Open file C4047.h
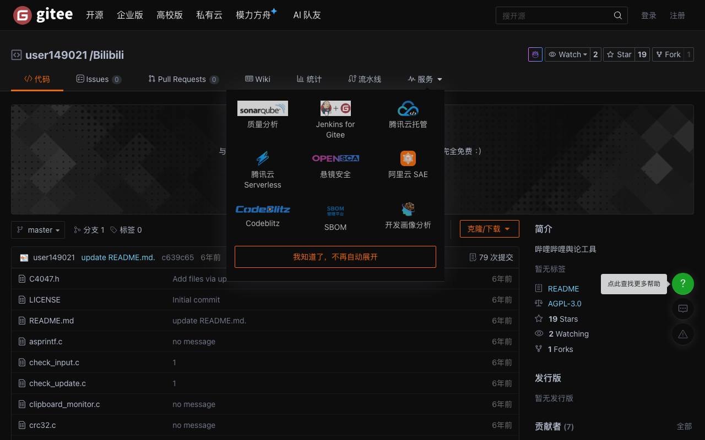Viewport: 705px width, 440px height. coord(44,279)
